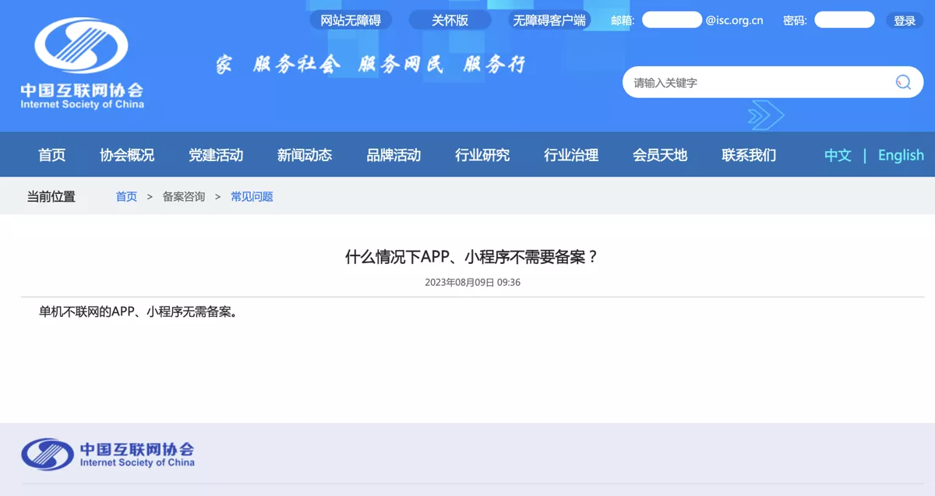Expand the 品牌活动 navigation menu
Viewport: 935px width, 496px height.
click(x=393, y=155)
